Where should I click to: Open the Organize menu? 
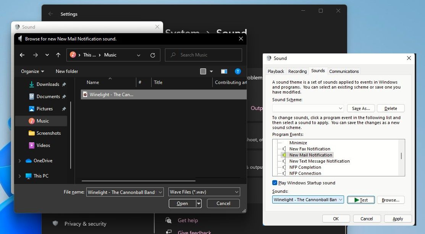coord(32,71)
